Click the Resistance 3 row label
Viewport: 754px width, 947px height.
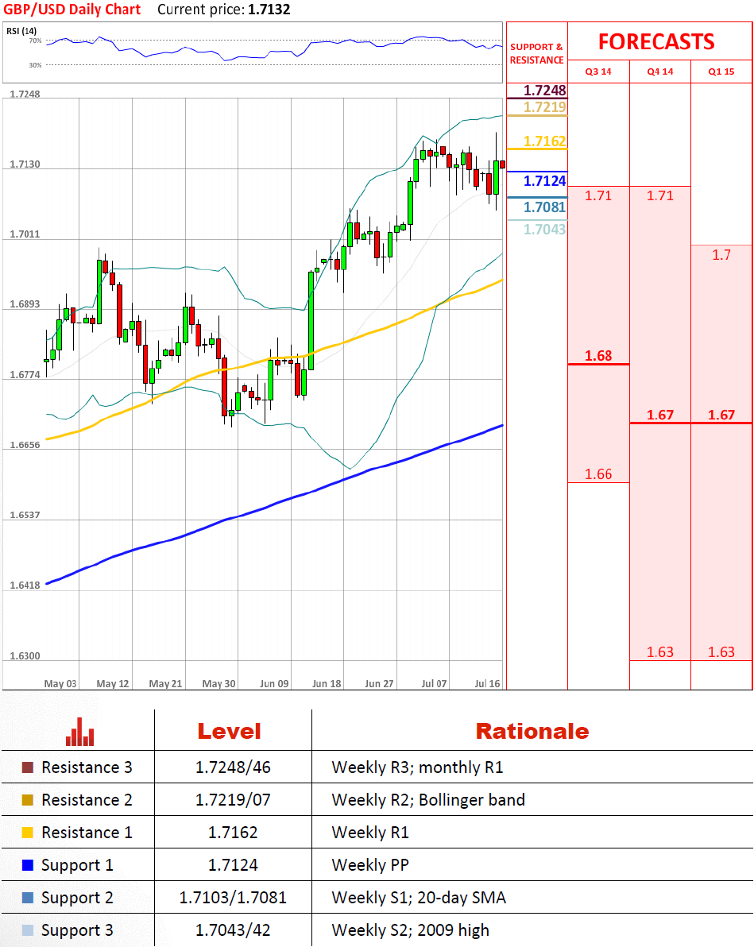[87, 767]
